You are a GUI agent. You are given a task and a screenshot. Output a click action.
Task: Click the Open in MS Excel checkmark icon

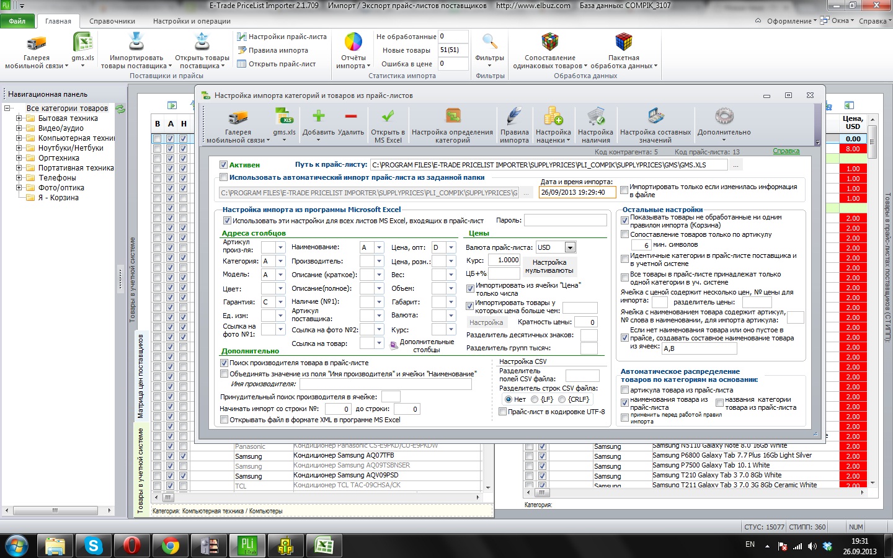(x=388, y=116)
